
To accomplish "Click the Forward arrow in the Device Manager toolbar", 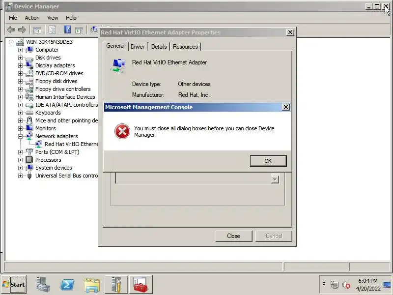I will [x=22, y=30].
